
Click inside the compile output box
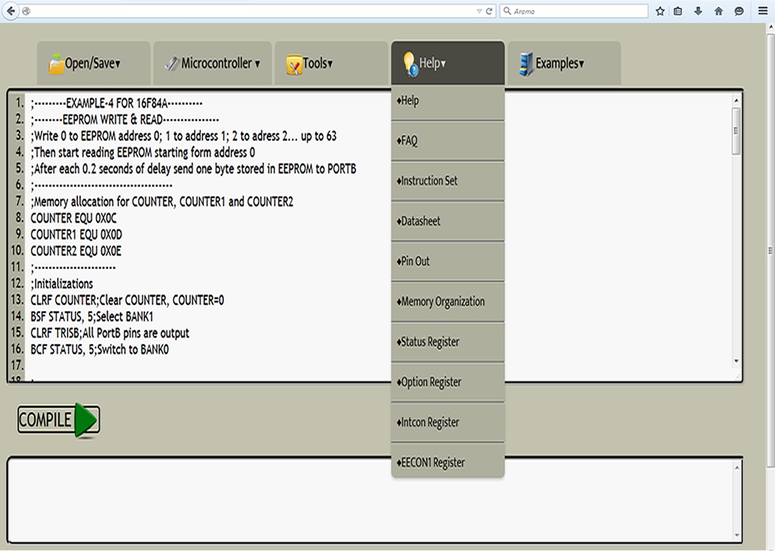click(369, 500)
